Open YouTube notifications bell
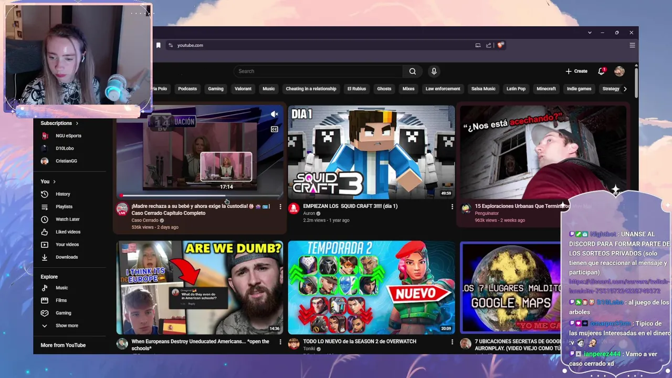 coord(602,71)
